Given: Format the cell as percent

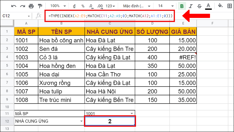Looking at the screenshot, I should tap(83, 6).
